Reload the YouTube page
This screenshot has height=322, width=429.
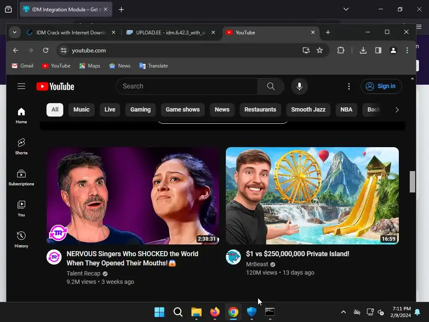(46, 50)
